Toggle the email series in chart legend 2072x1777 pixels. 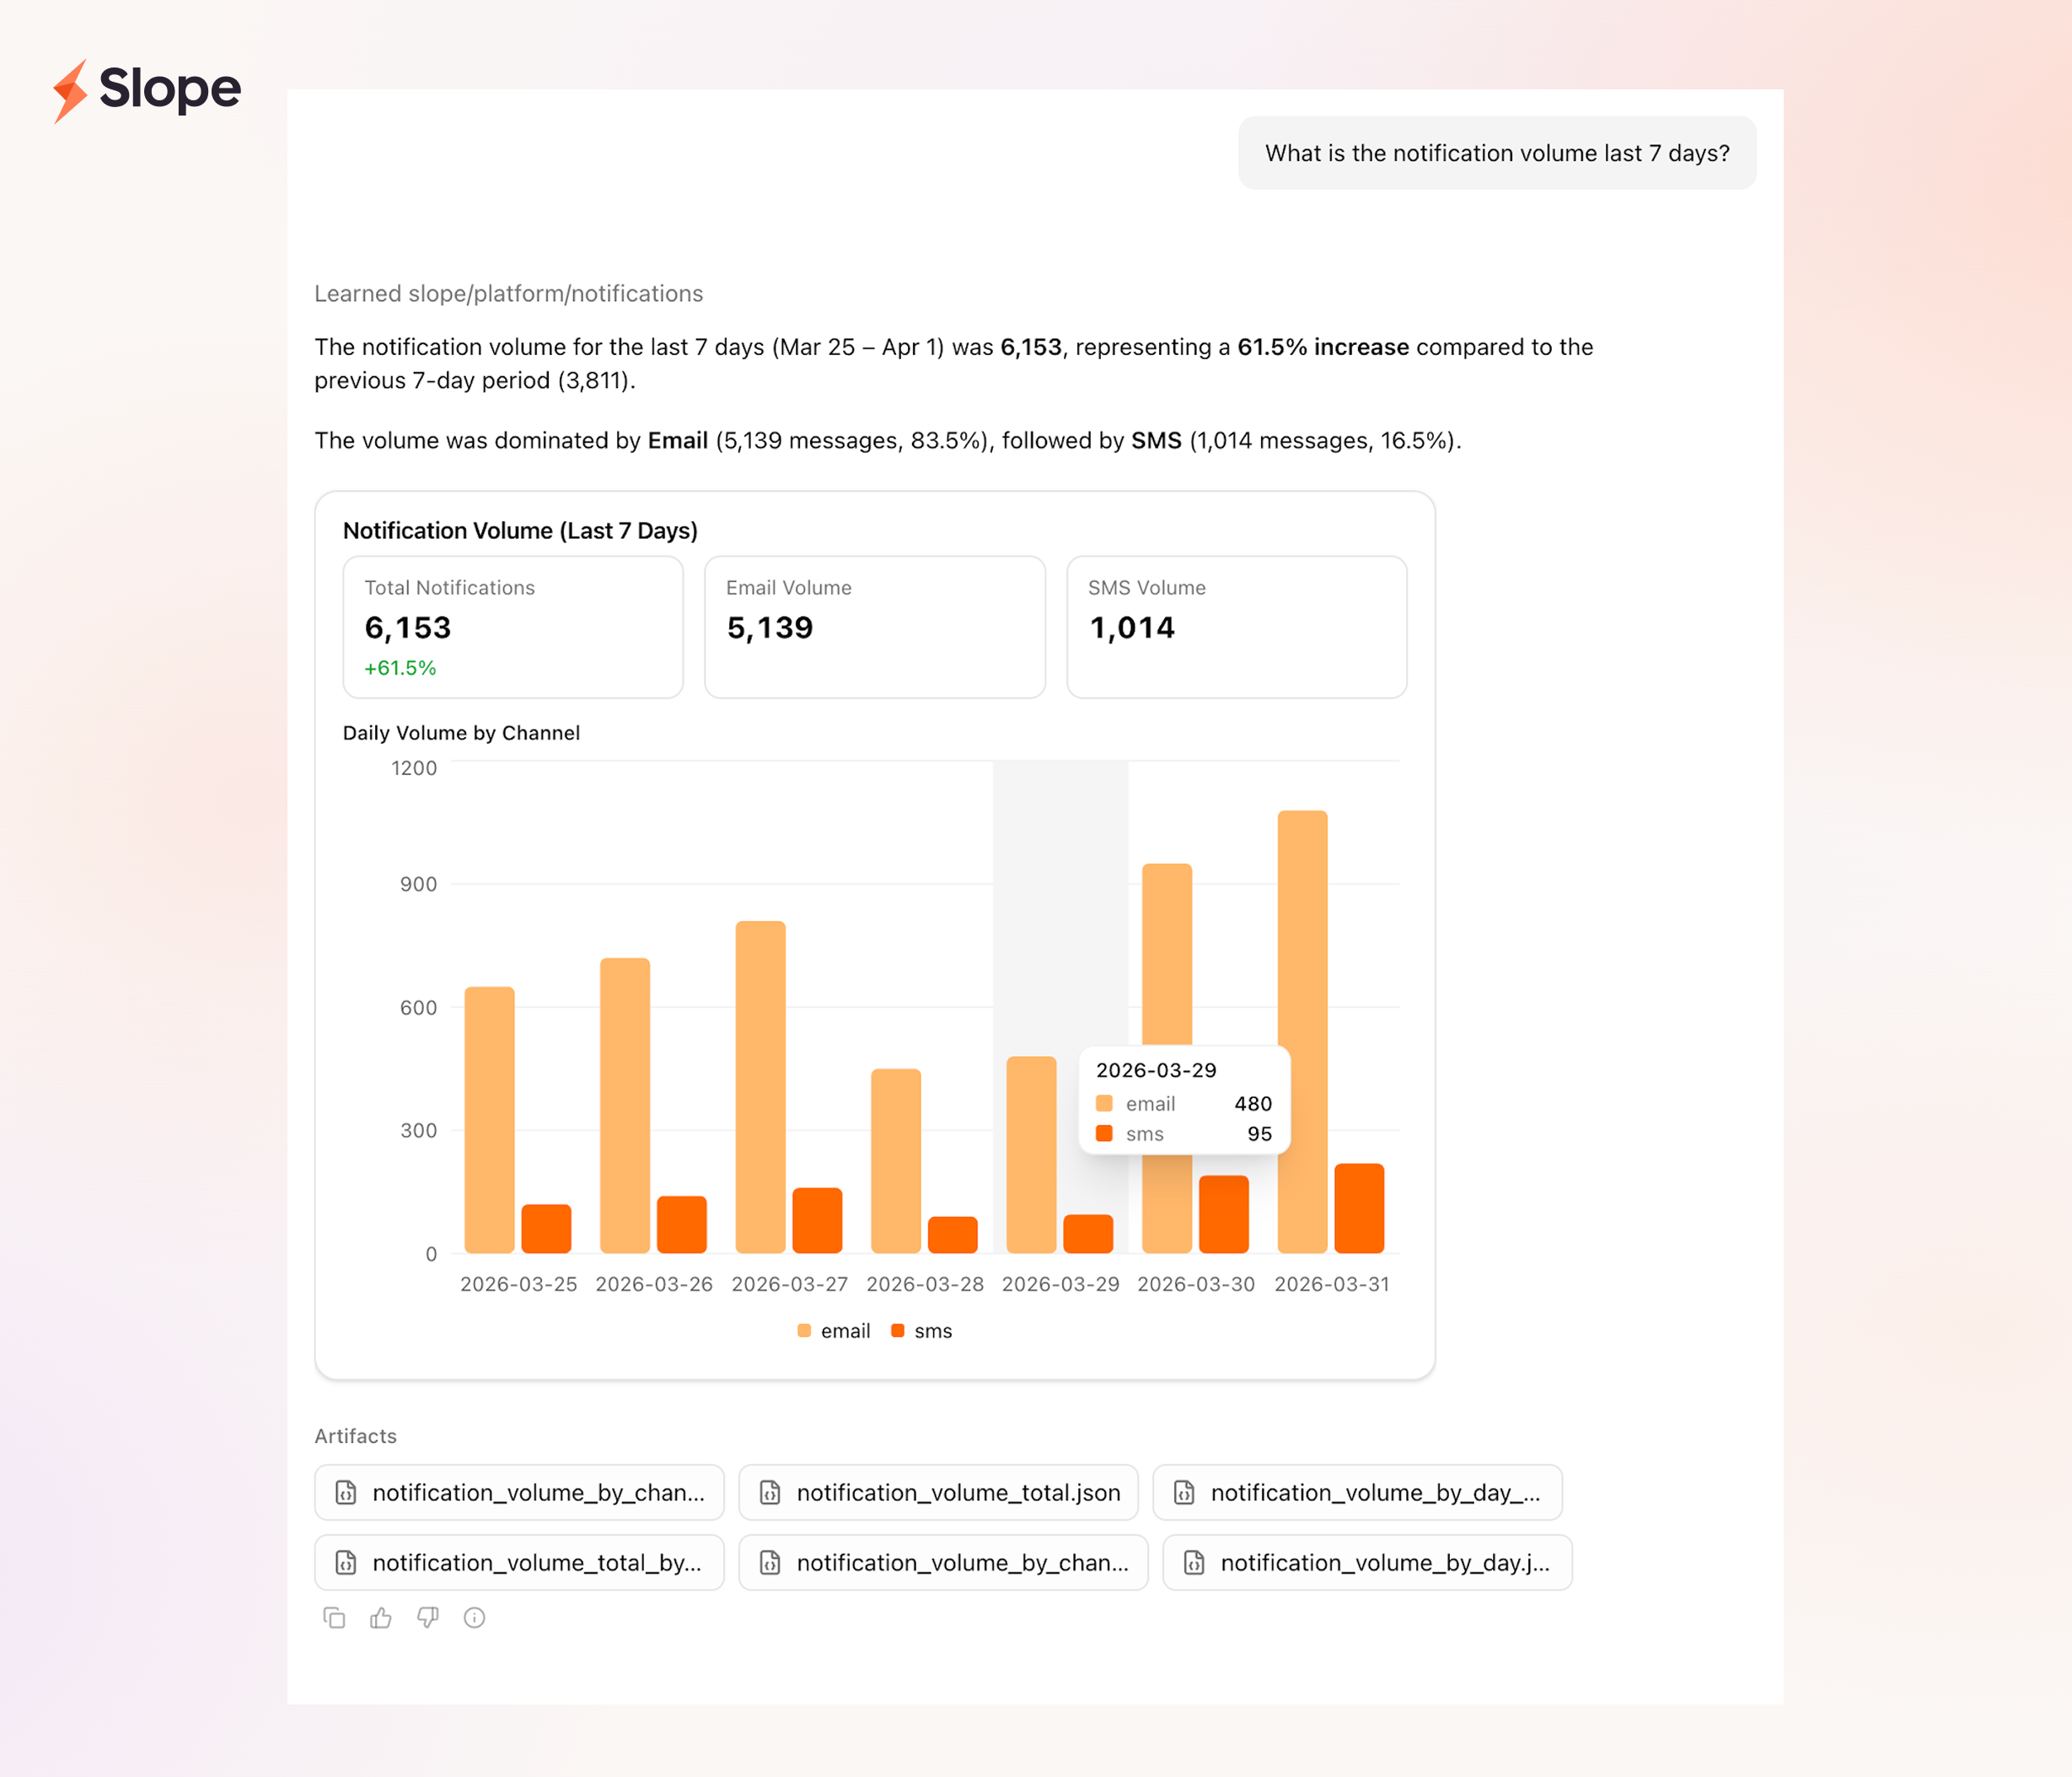[834, 1331]
